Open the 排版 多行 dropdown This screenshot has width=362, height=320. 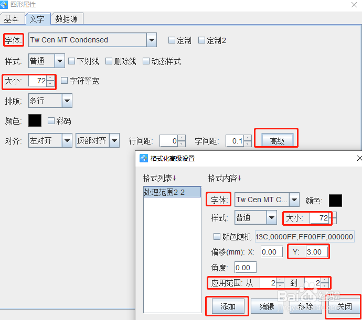pos(67,101)
